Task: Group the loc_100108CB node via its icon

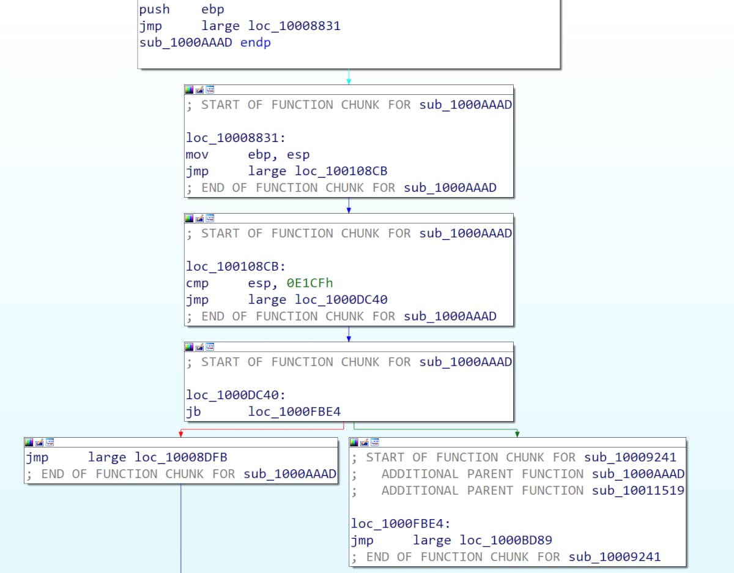Action: pos(210,218)
